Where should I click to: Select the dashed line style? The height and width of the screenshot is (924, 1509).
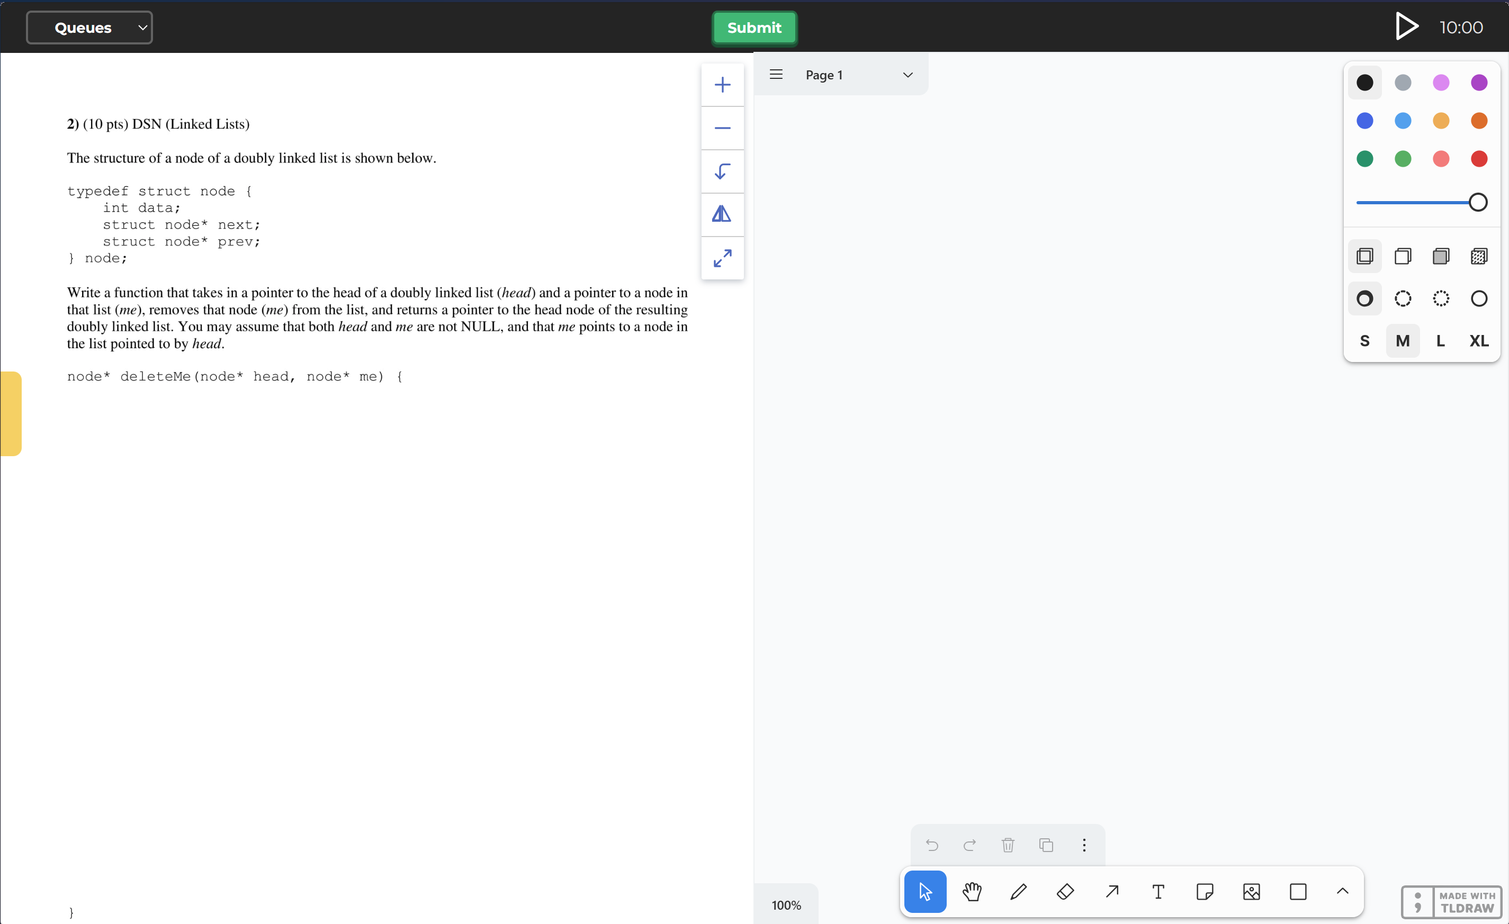tap(1403, 298)
